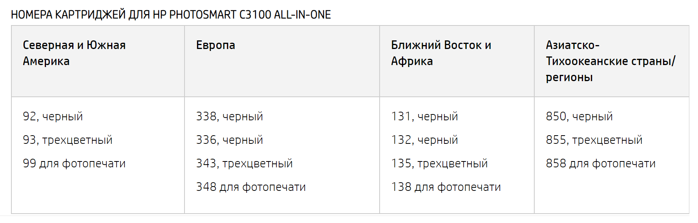Select '858 для фотопечати' entry
The height and width of the screenshot is (223, 698).
pos(601,163)
